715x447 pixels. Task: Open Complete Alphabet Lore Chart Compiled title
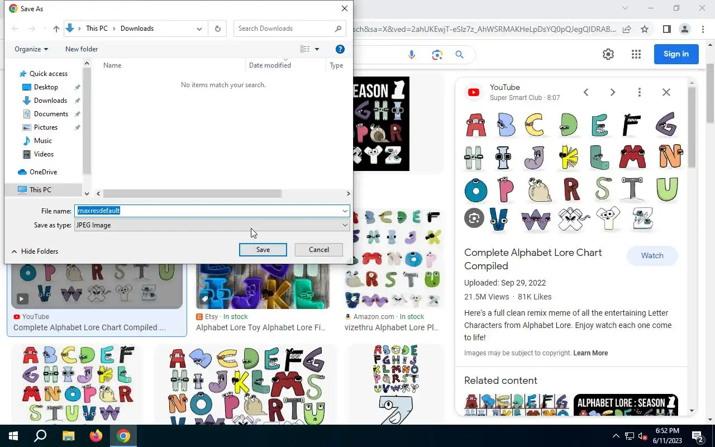(x=533, y=259)
